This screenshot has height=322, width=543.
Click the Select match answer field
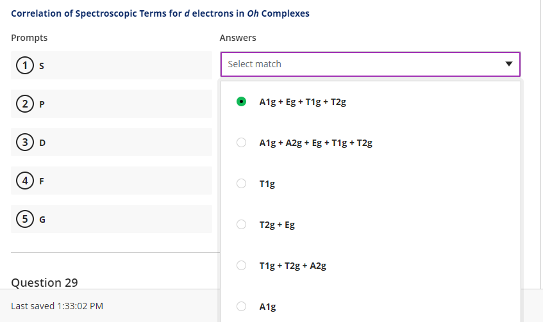[359, 64]
